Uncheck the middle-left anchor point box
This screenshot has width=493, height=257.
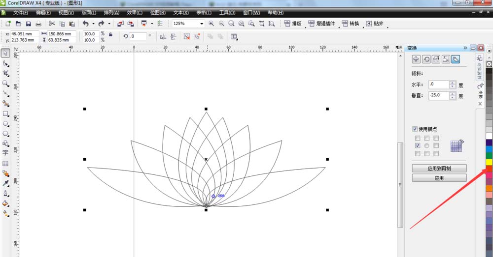(x=418, y=145)
